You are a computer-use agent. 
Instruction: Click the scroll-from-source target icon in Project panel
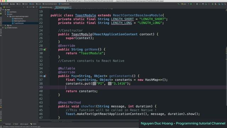(x=27, y=7)
